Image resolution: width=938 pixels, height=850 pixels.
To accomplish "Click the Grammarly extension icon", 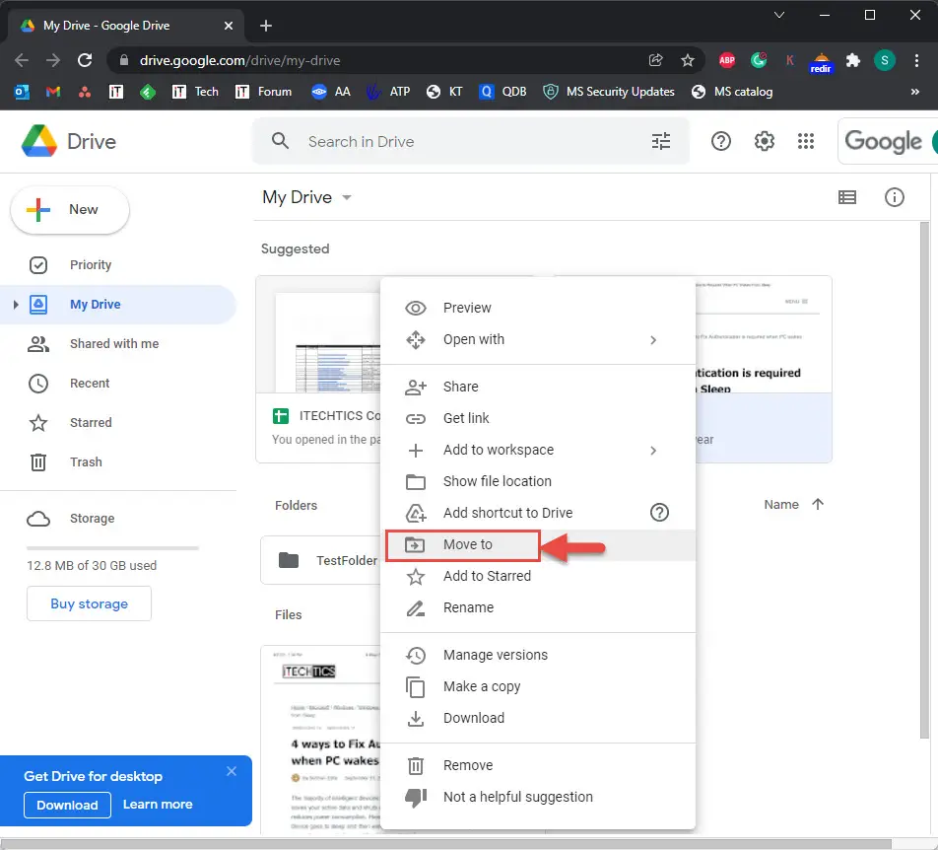I will (x=759, y=60).
